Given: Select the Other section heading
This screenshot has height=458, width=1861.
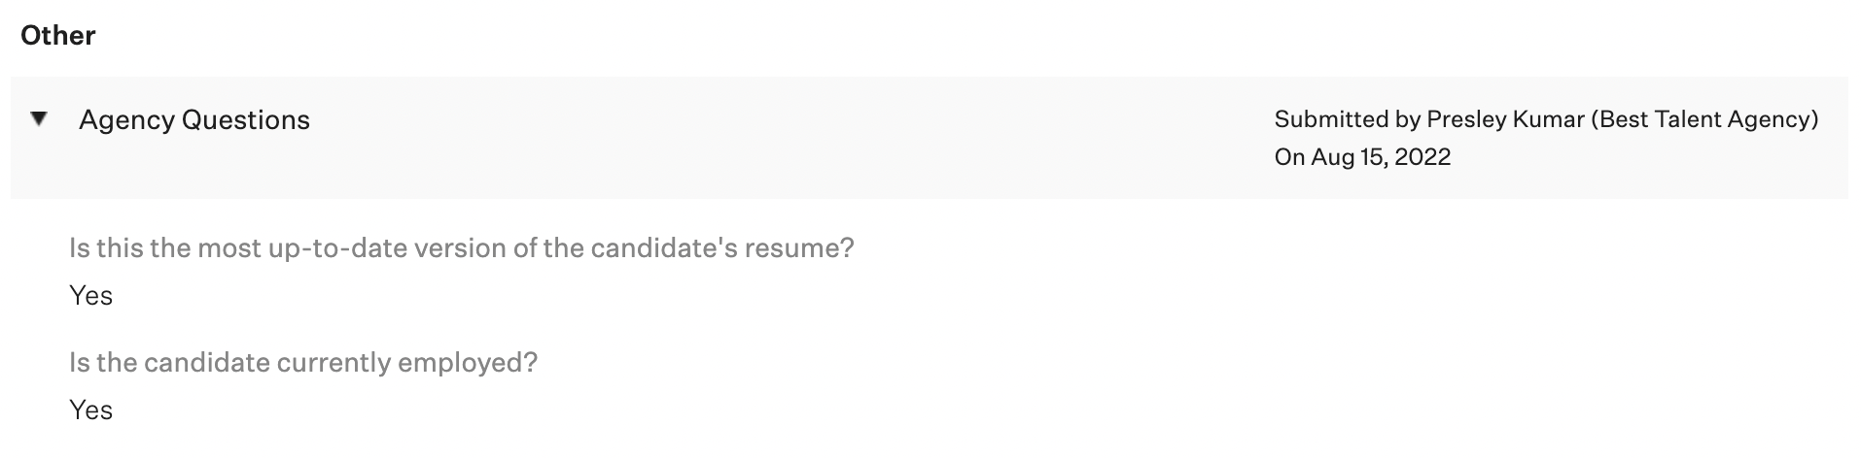Looking at the screenshot, I should pos(58,36).
